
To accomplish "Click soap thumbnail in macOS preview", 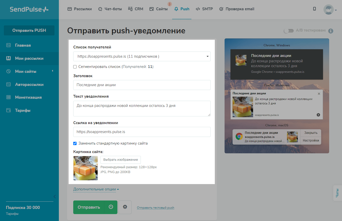I will [292, 137].
